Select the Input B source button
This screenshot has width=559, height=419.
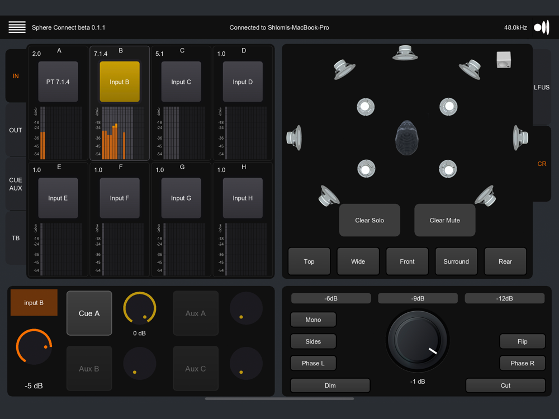click(x=120, y=82)
